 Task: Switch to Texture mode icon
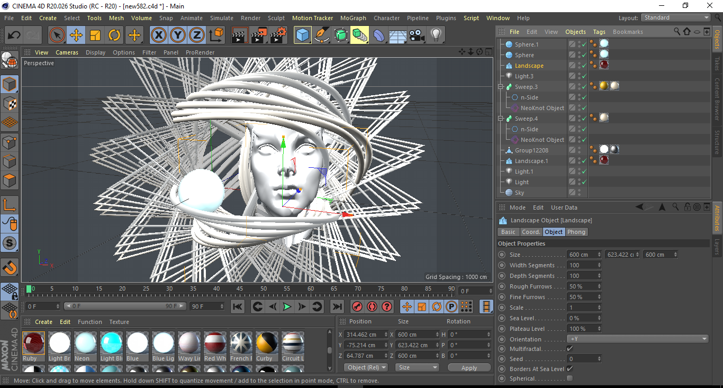(10, 104)
